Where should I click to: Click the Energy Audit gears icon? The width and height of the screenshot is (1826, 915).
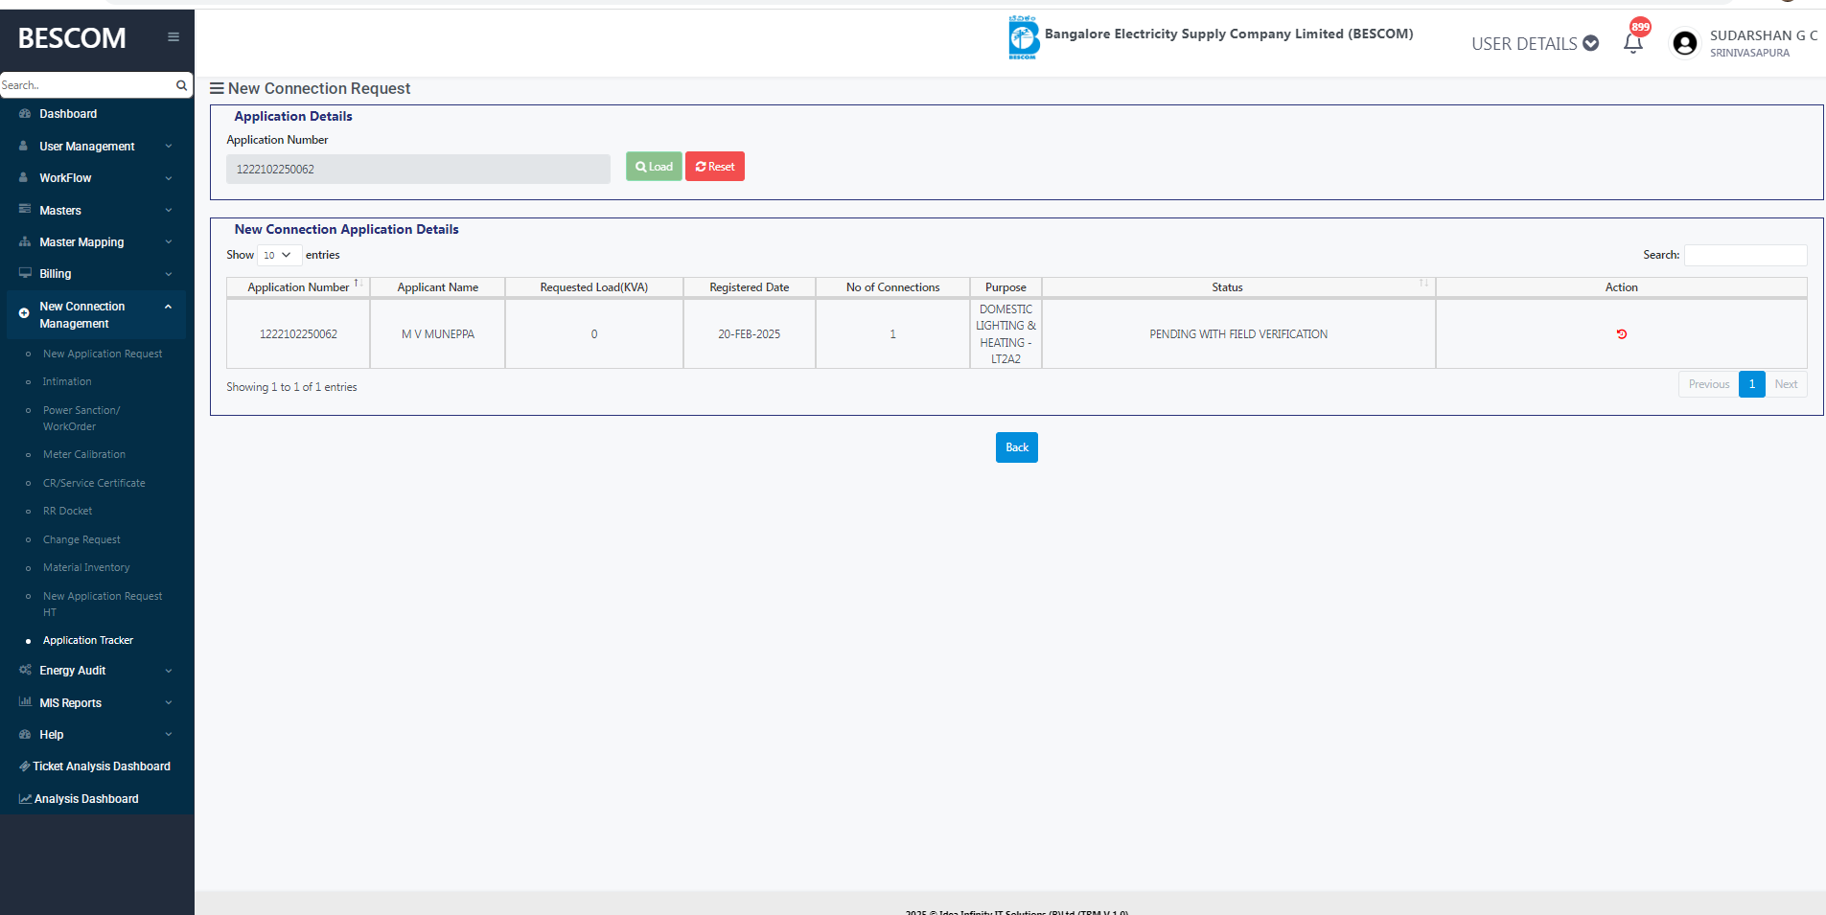(25, 671)
